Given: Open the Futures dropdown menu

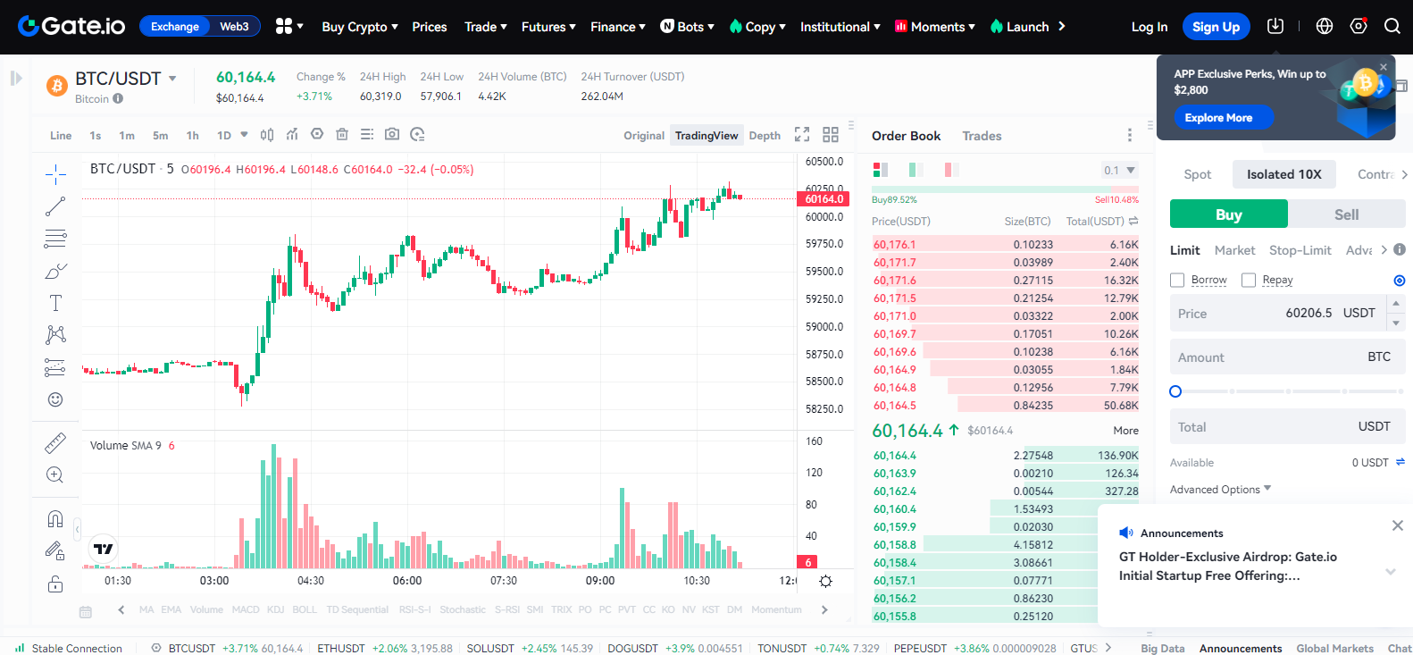Looking at the screenshot, I should pyautogui.click(x=548, y=27).
